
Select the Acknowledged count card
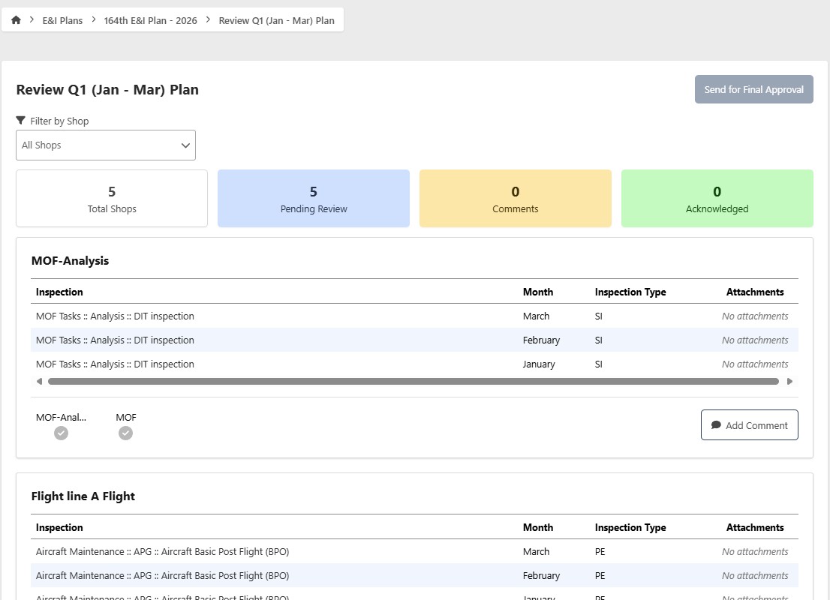coord(717,199)
